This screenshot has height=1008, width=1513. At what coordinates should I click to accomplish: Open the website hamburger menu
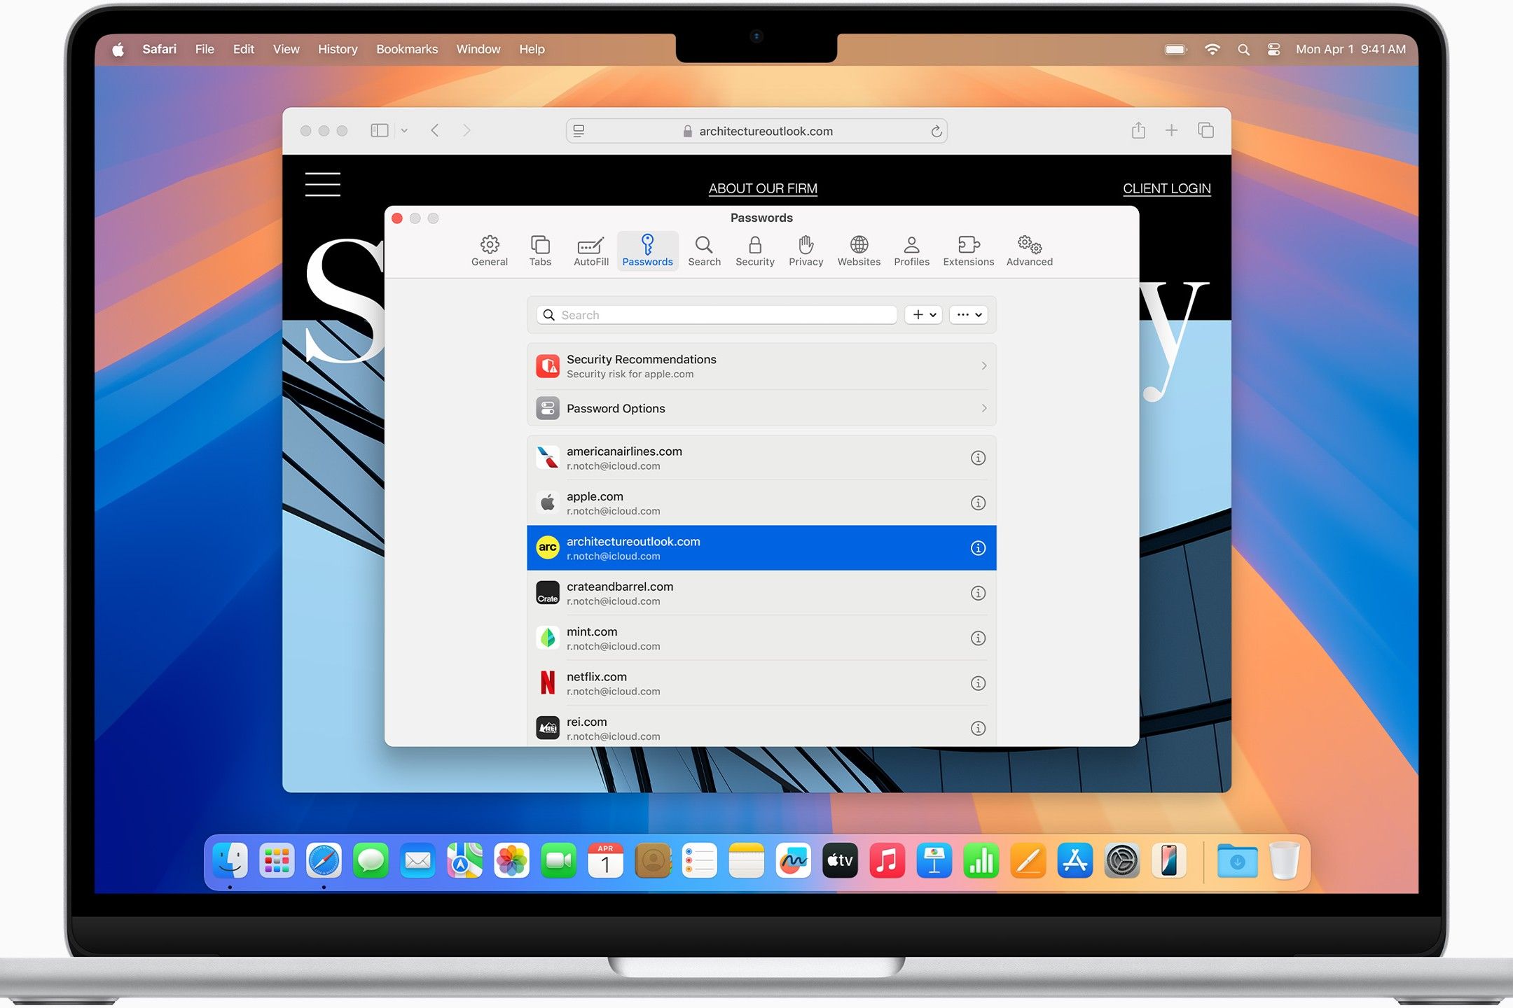click(x=323, y=184)
